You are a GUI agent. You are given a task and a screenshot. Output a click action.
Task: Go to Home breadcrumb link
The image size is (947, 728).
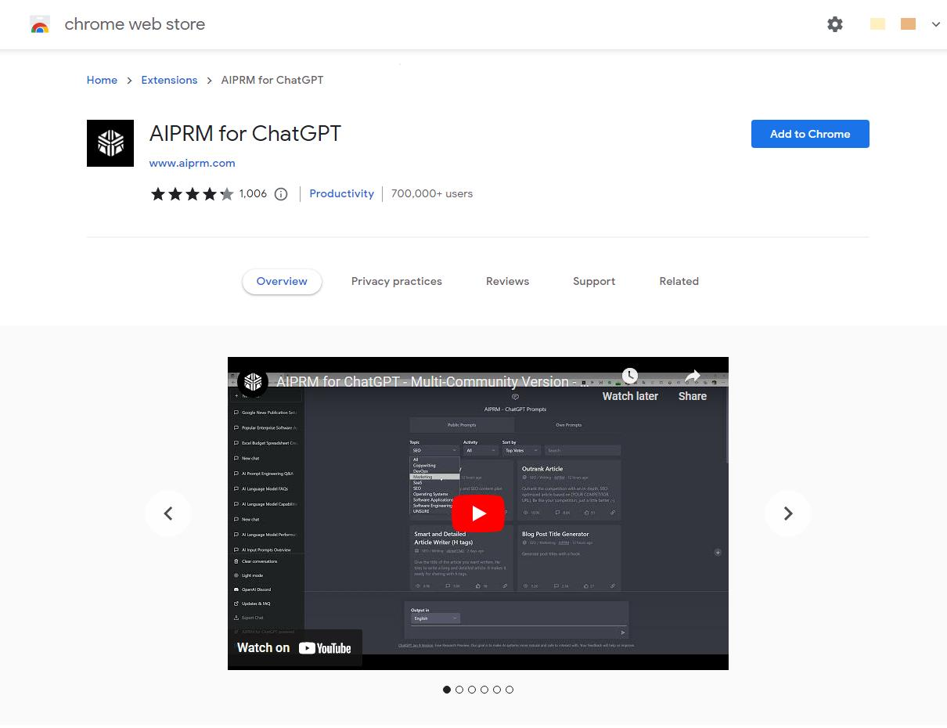102,80
